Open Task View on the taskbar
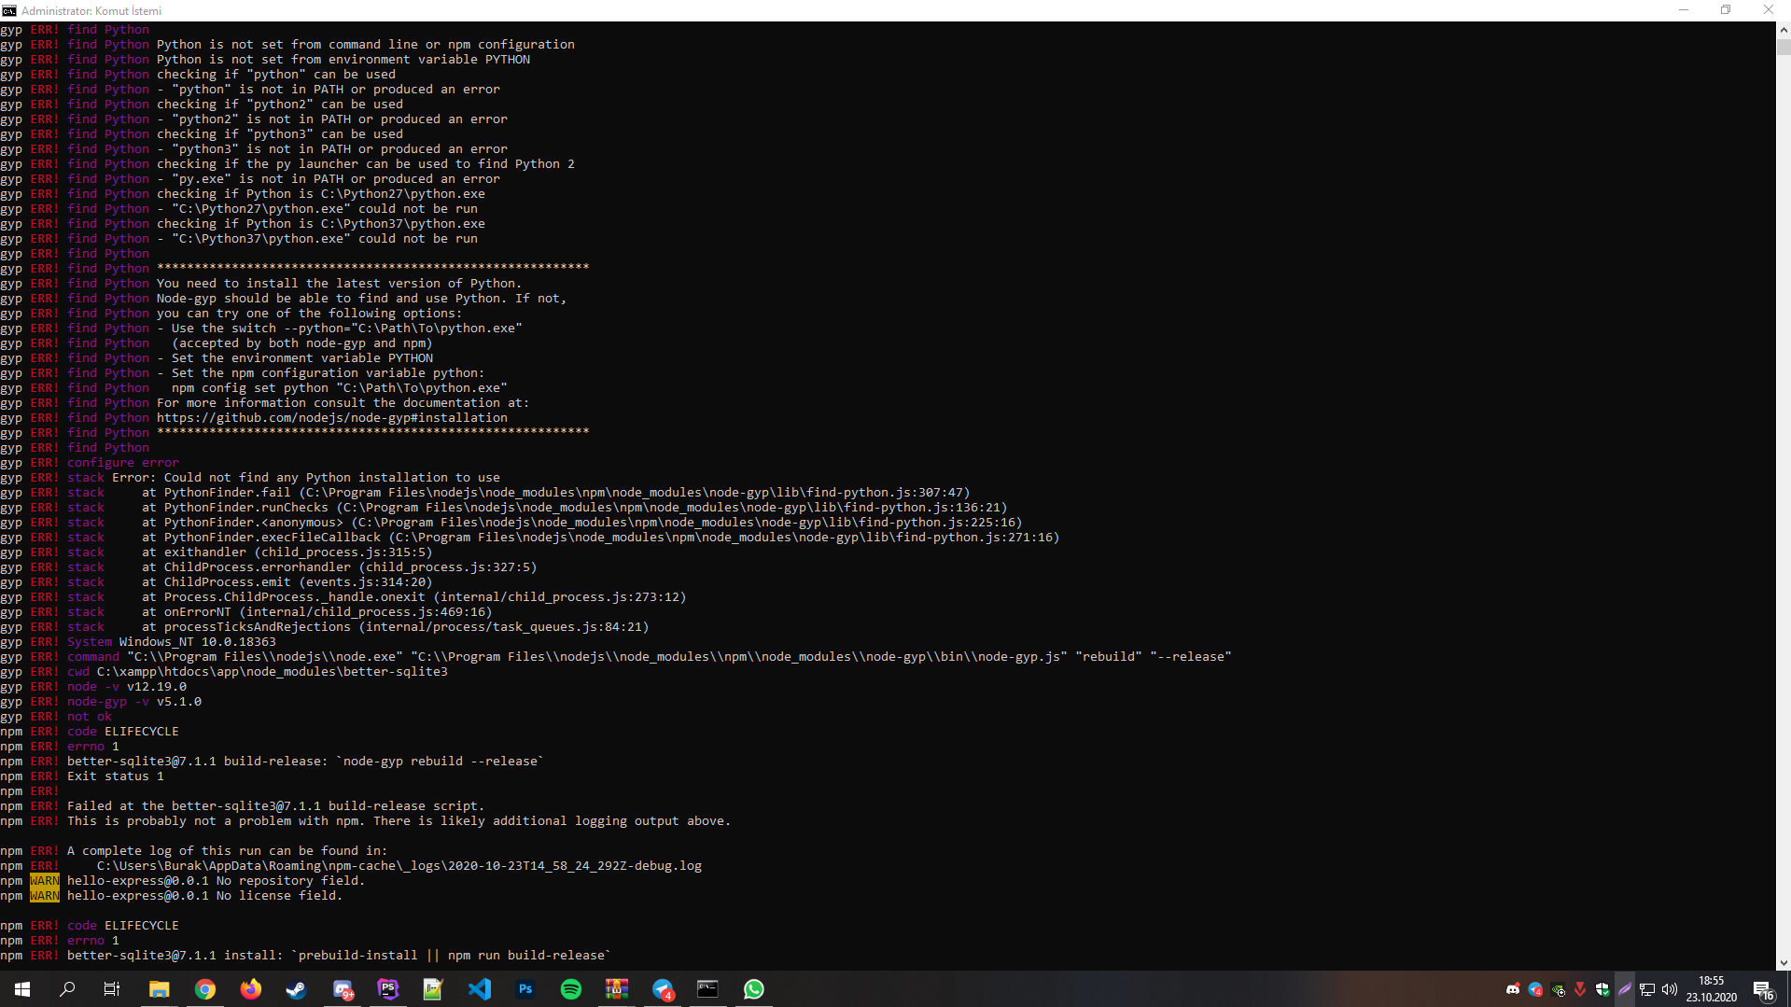1791x1007 pixels. pos(112,989)
